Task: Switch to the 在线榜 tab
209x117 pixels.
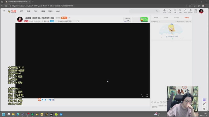Action: (x=155, y=17)
